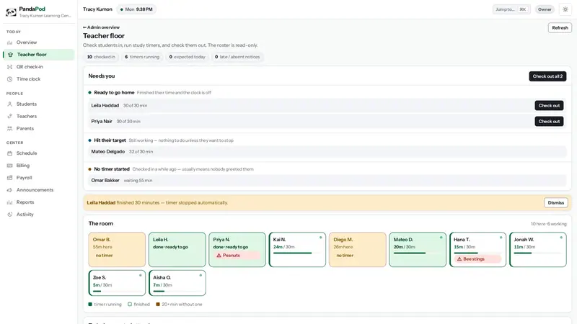Click Zoe S. timer progress bar
This screenshot has width=577, height=324.
[x=117, y=292]
